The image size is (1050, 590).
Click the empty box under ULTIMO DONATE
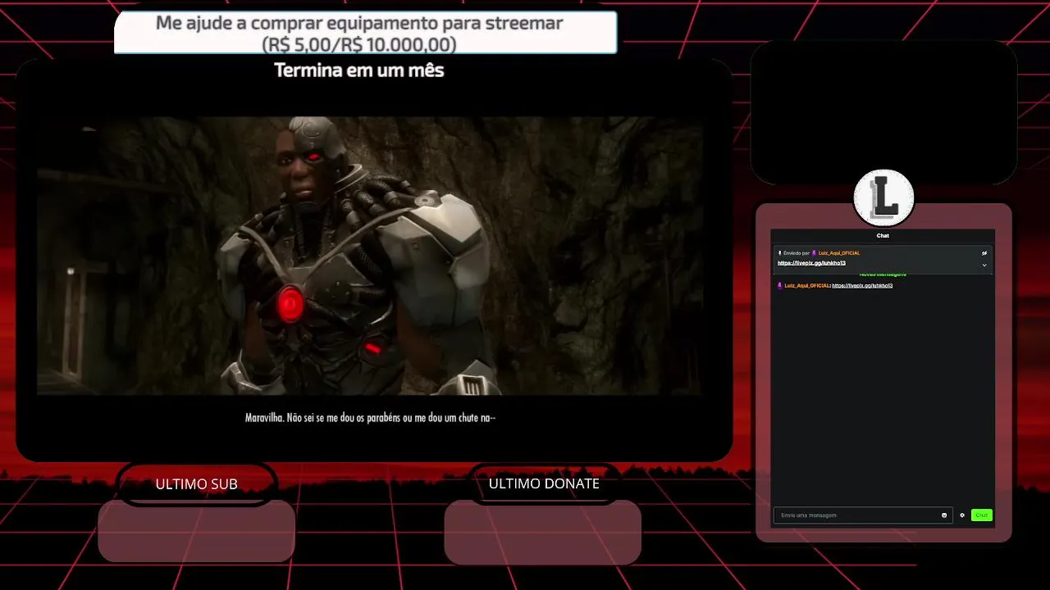(x=543, y=532)
